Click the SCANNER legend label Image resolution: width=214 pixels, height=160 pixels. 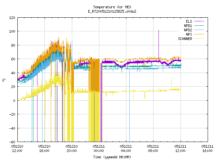pyautogui.click(x=185, y=39)
